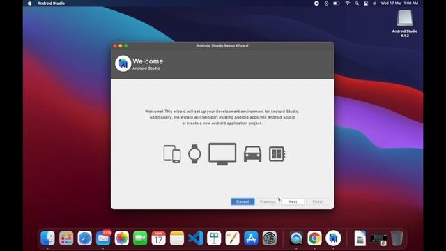The image size is (446, 251).
Task: Open Photos from the Dock
Action: pos(122,238)
